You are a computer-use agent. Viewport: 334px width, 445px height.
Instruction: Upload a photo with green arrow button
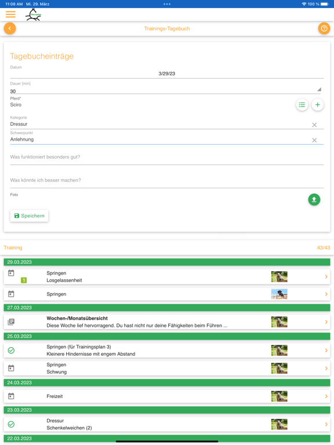point(314,199)
